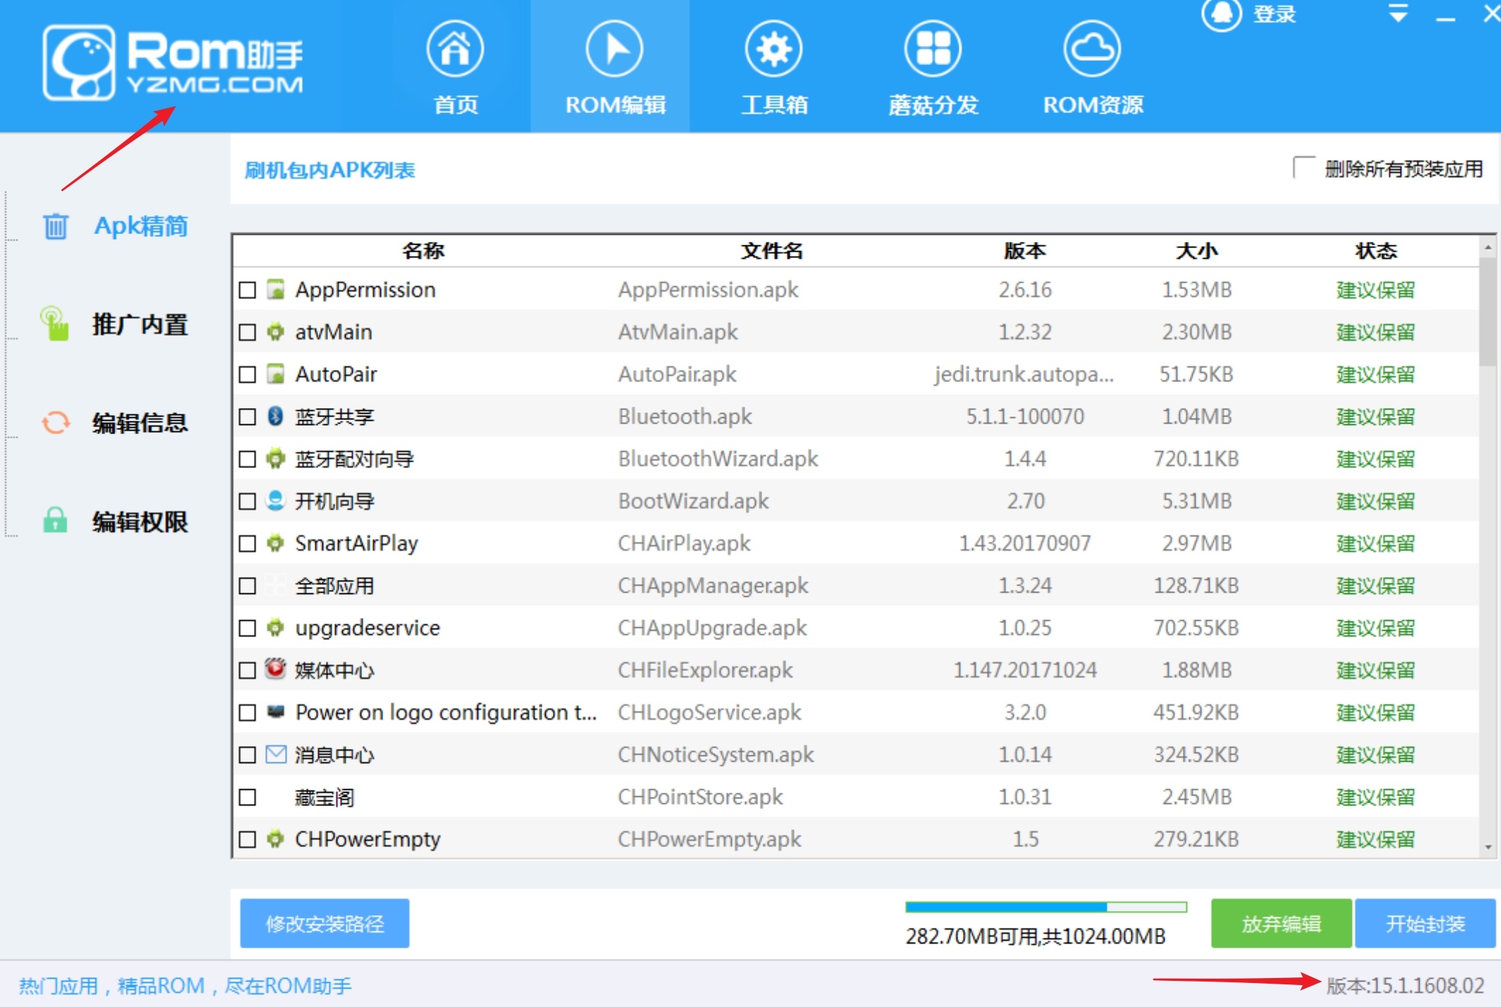Select the ROM编辑 cursor icon
This screenshot has width=1501, height=1007.
point(614,49)
